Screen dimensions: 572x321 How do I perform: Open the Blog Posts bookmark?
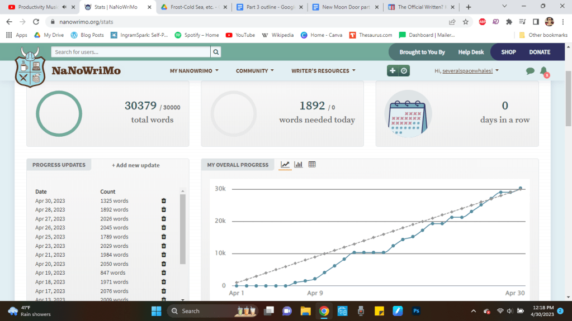point(87,35)
